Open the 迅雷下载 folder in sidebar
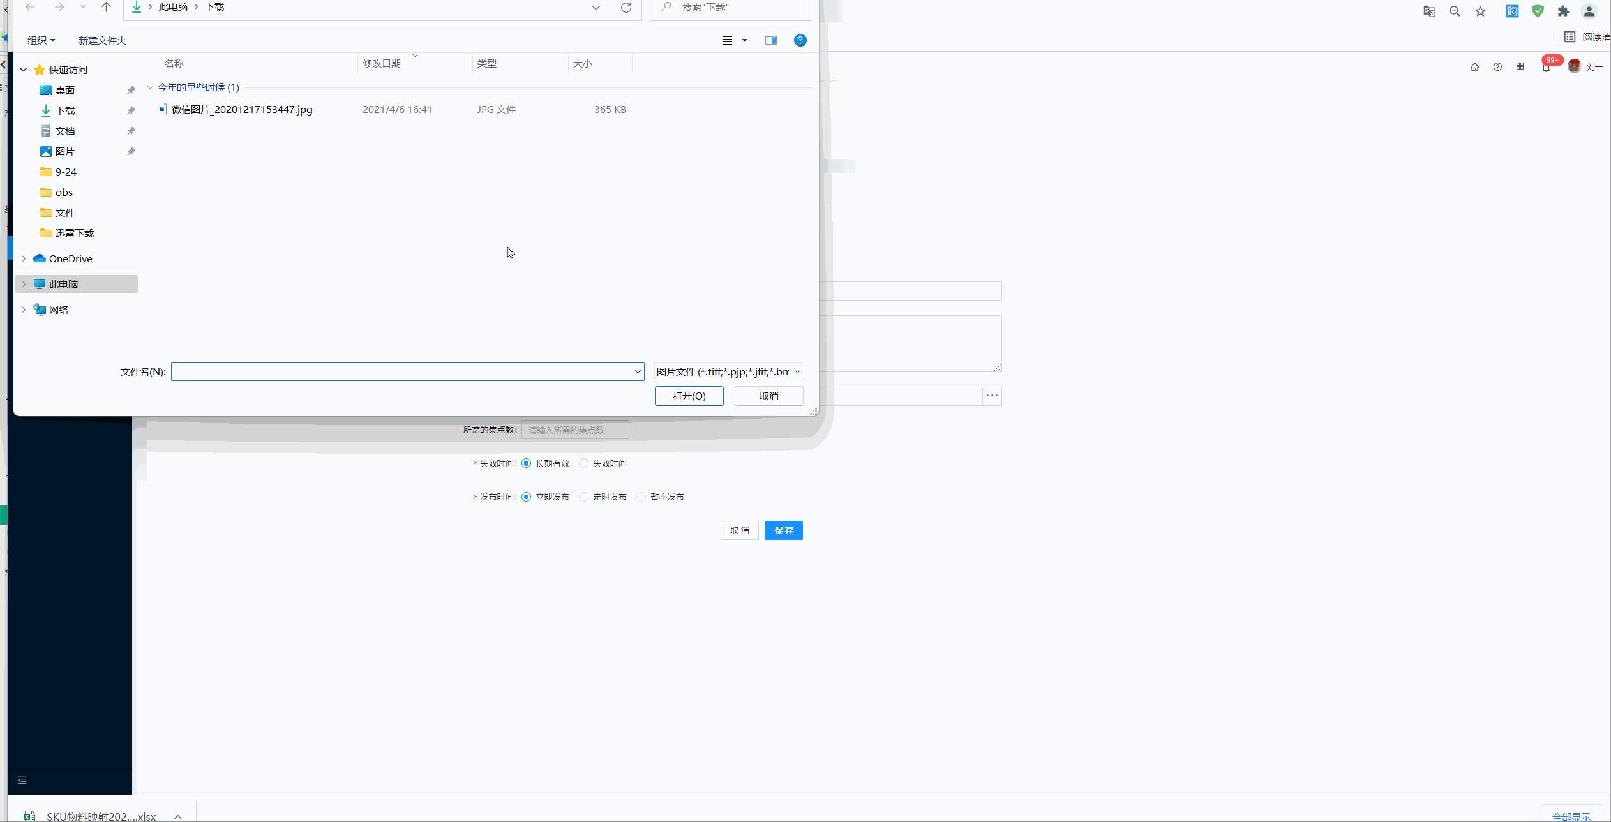Image resolution: width=1611 pixels, height=822 pixels. [x=74, y=233]
